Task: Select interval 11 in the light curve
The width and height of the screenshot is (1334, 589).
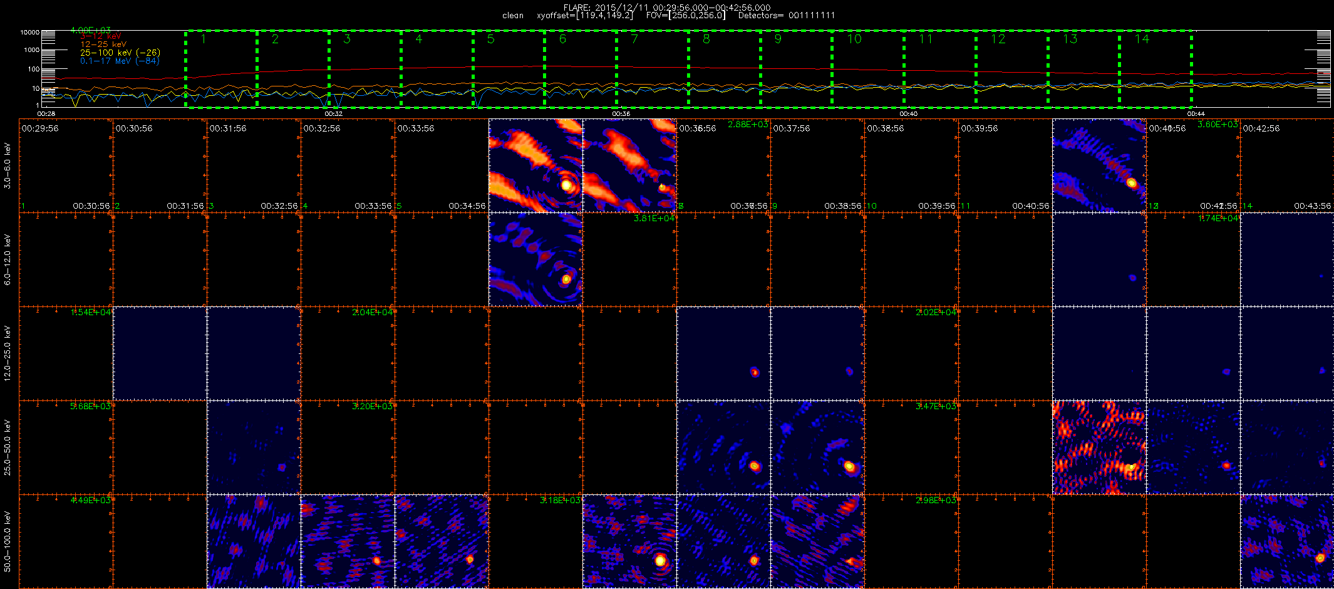Action: [x=940, y=69]
